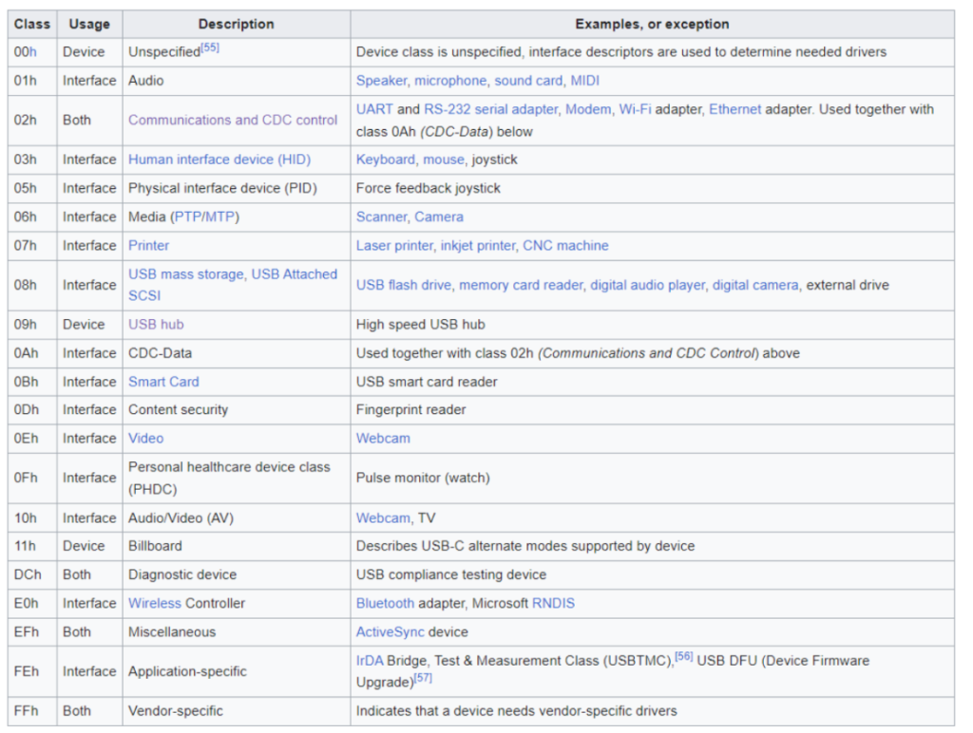Image resolution: width=973 pixels, height=733 pixels.
Task: Click the Human interface device (HID) link
Action: pyautogui.click(x=219, y=160)
